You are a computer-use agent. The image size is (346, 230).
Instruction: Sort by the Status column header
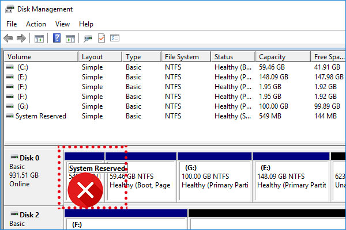click(x=233, y=57)
